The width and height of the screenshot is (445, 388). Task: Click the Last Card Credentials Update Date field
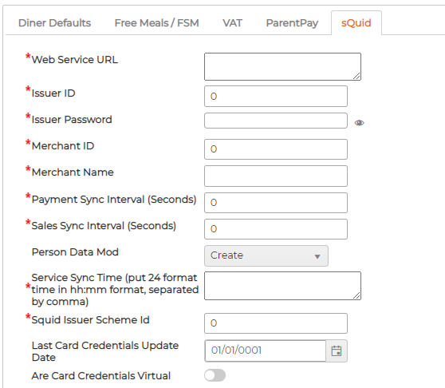(266, 350)
